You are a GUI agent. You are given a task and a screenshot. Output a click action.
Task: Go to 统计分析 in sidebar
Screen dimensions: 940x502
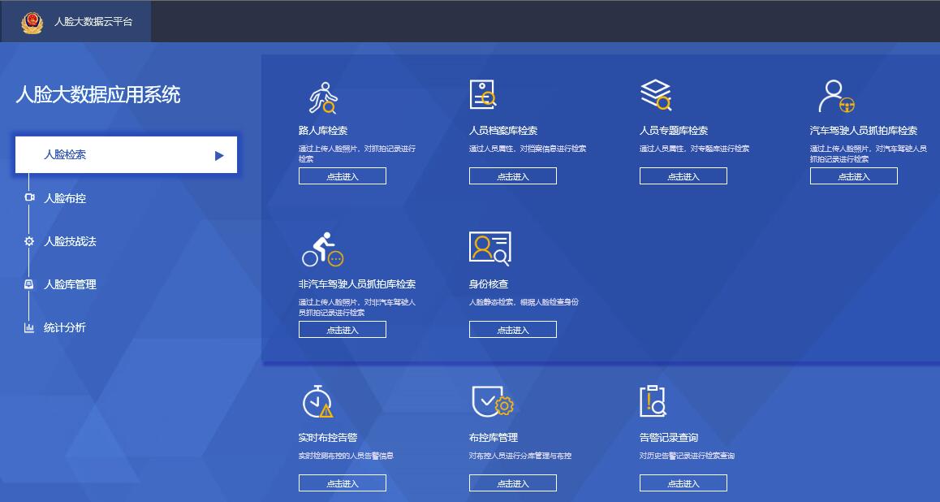65,327
